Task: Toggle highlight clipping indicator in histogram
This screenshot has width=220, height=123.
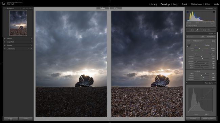Action: [214, 12]
